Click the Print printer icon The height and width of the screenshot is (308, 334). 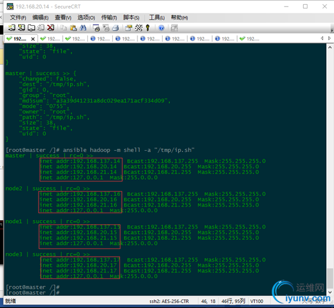click(x=115, y=28)
